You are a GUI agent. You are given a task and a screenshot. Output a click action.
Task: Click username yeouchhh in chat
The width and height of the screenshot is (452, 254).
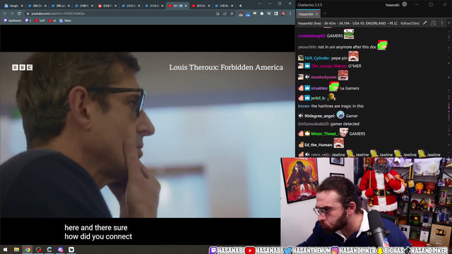[307, 47]
